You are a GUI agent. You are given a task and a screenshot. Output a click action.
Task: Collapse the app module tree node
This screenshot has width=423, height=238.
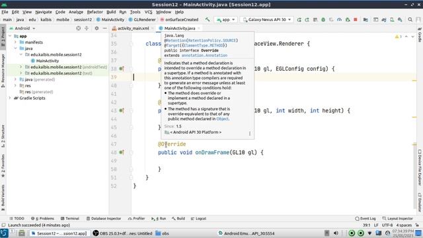(11, 36)
